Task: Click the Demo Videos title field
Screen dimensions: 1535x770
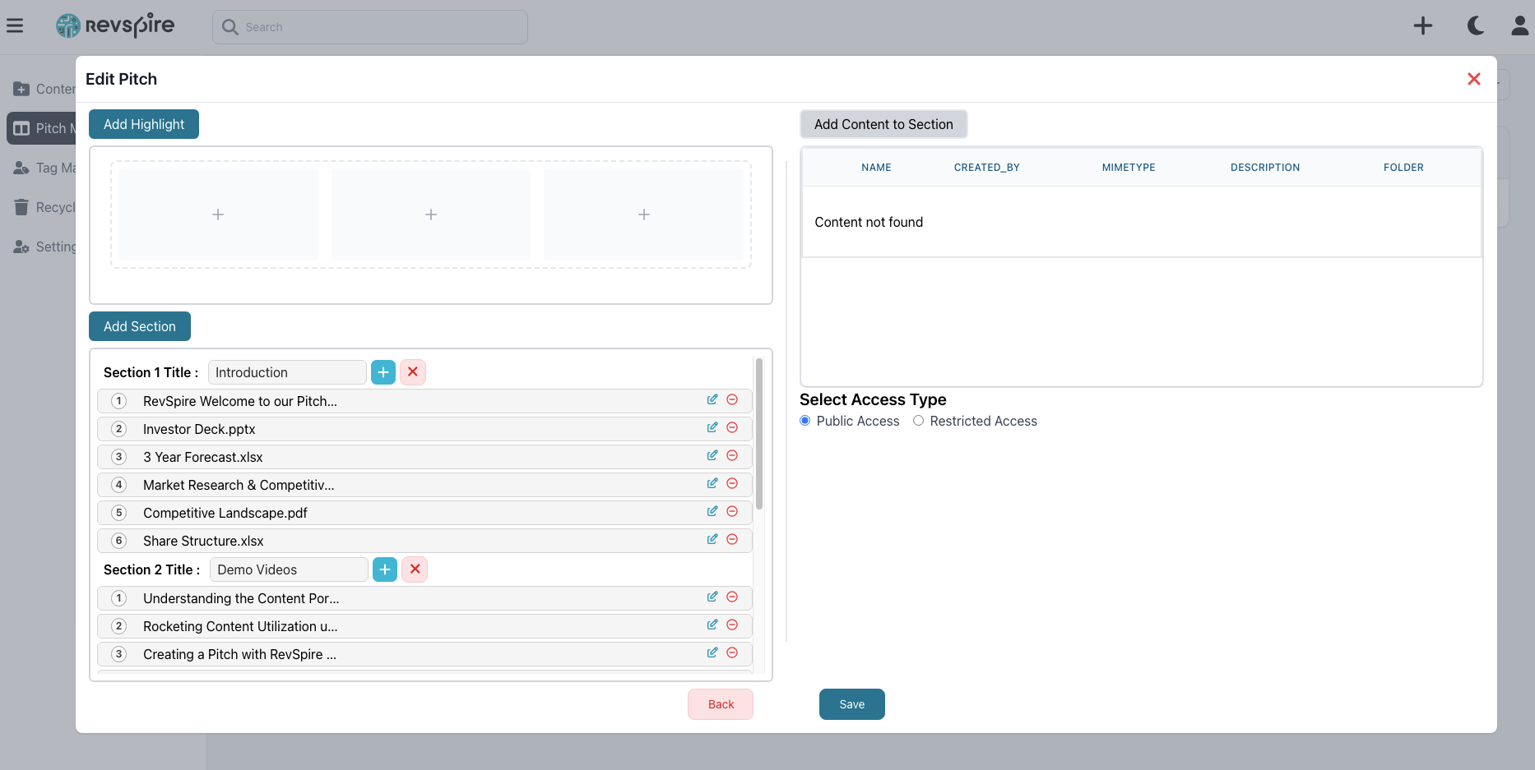Action: tap(288, 569)
